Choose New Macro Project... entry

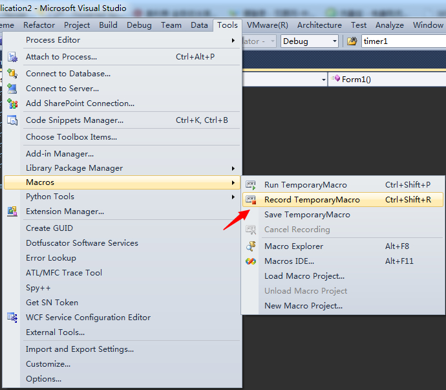point(343,306)
